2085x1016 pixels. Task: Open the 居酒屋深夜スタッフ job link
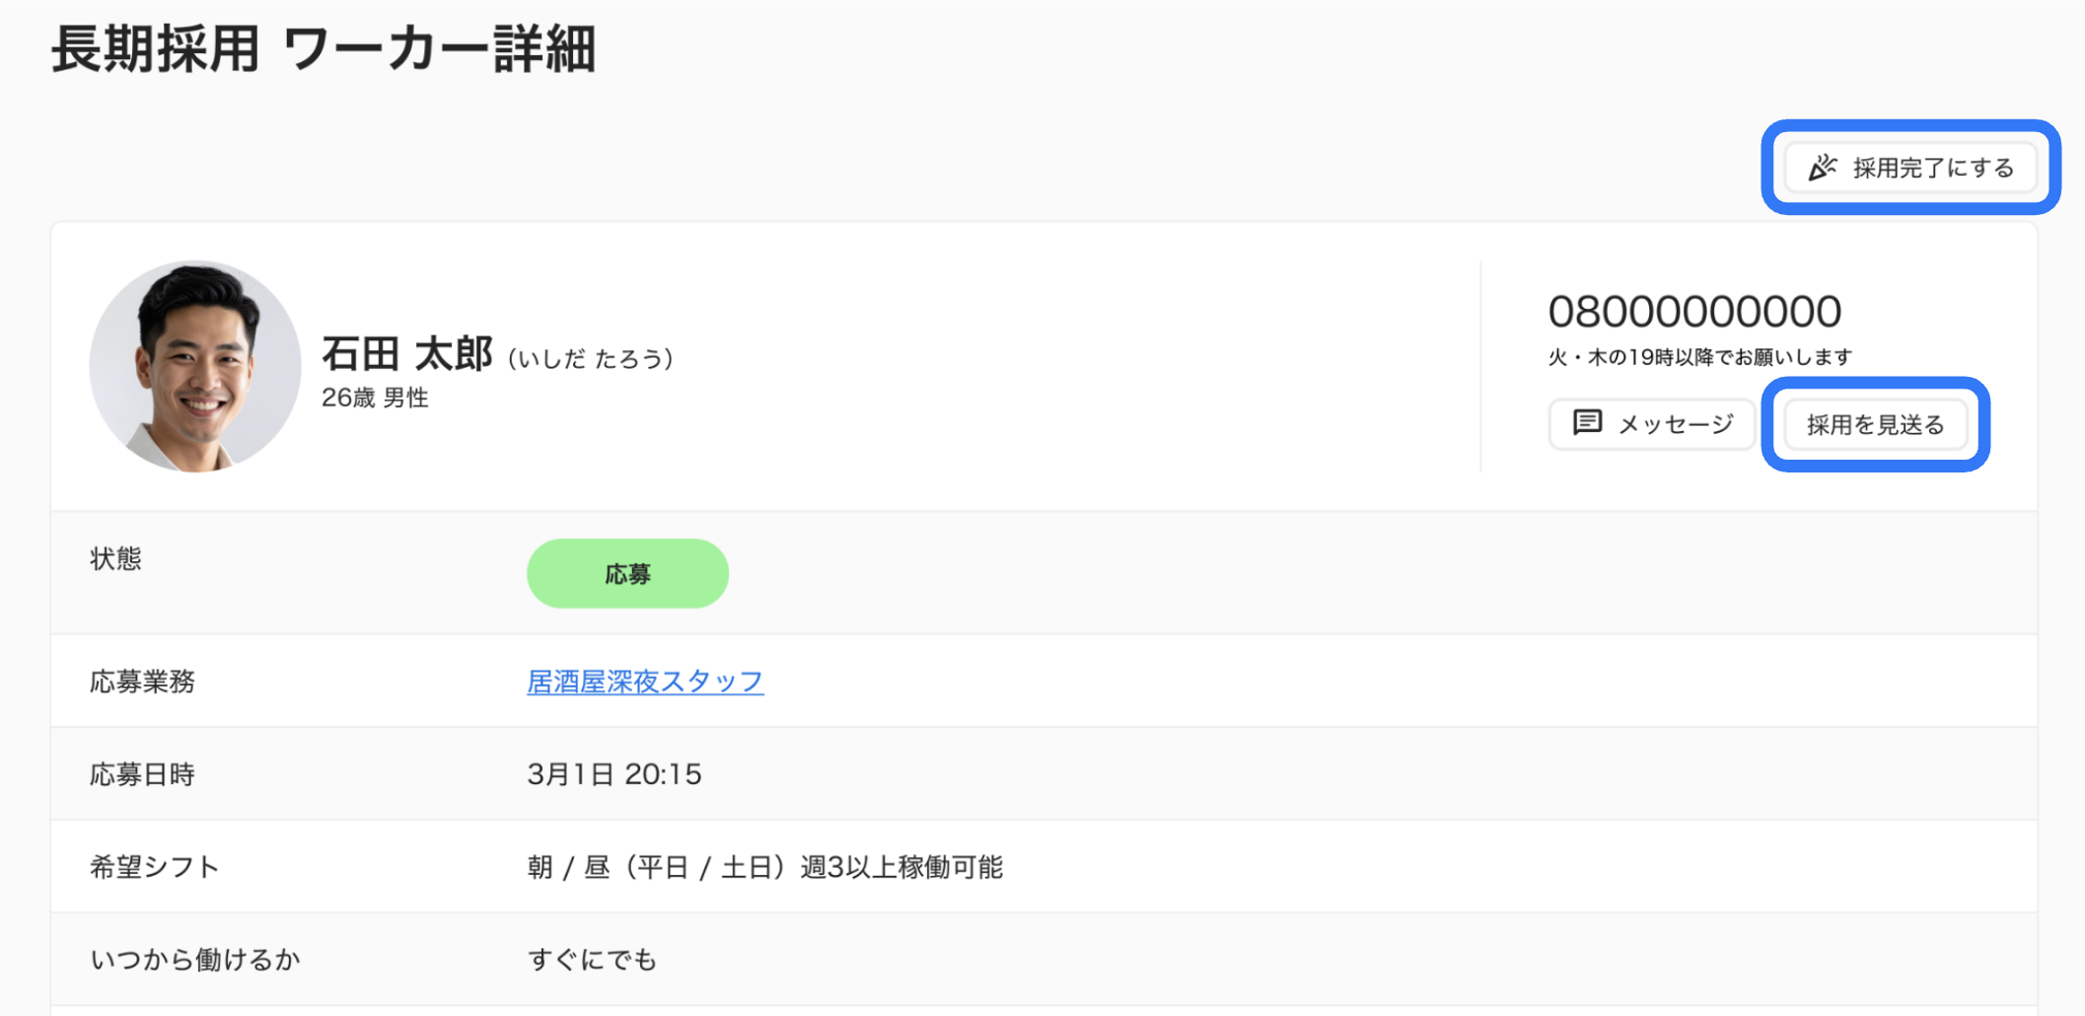tap(645, 682)
